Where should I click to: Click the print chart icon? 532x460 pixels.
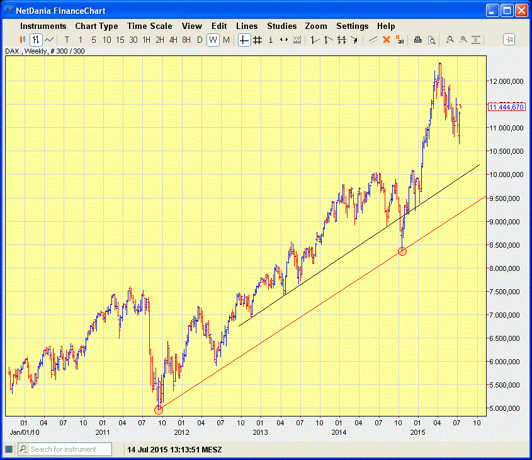tap(418, 40)
